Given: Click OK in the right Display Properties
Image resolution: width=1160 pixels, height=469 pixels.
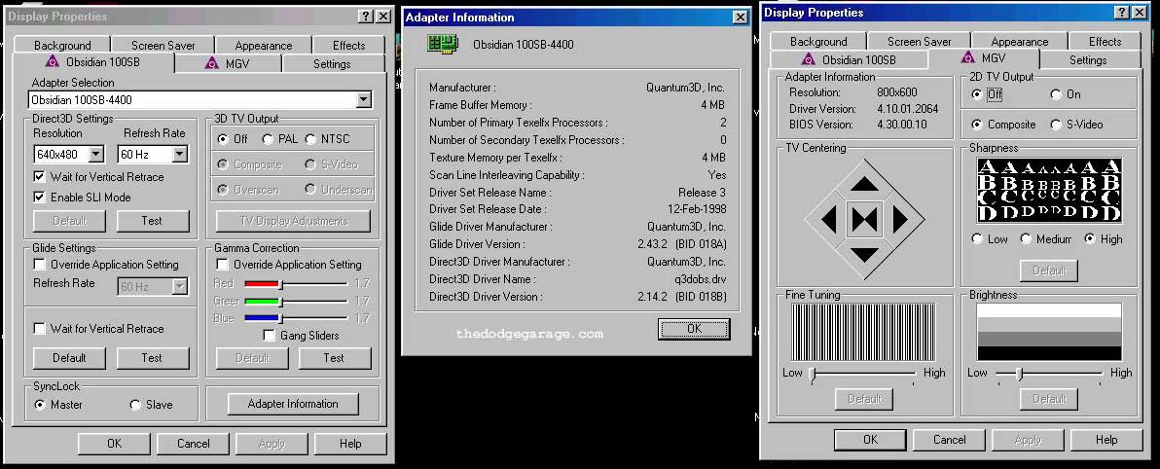Looking at the screenshot, I should (x=870, y=440).
